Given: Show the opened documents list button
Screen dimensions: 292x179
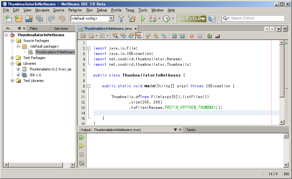Looking at the screenshot, I should [279, 29].
